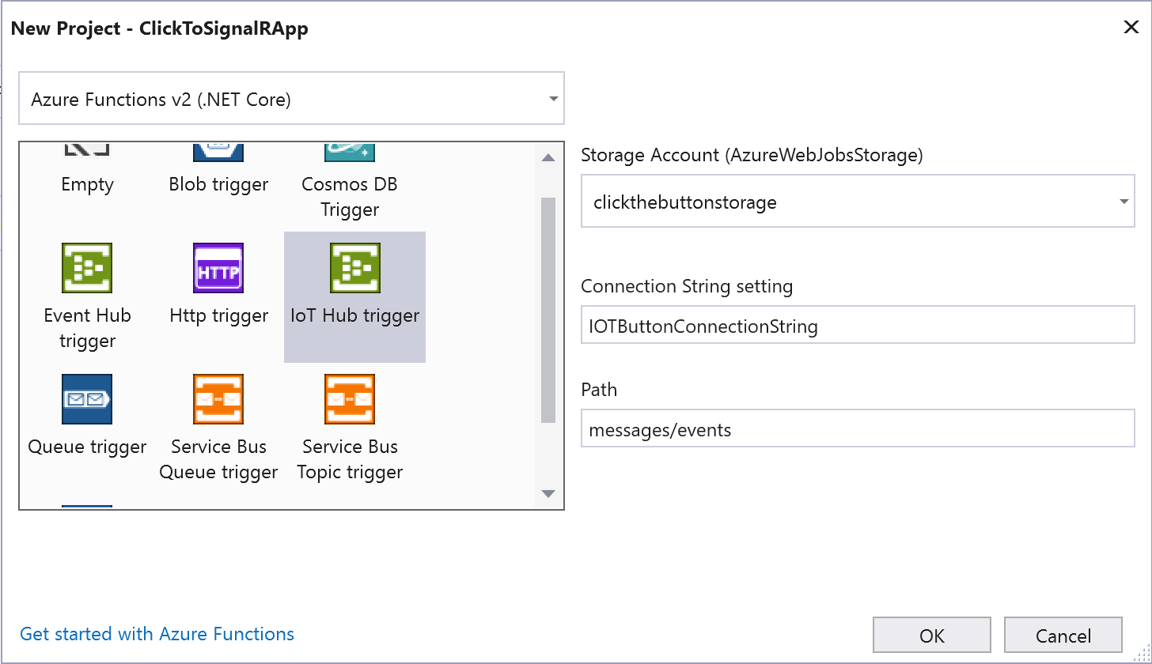Viewport: 1152px width, 664px height.
Task: Open the Azure Functions version dropdown
Action: click(x=291, y=99)
